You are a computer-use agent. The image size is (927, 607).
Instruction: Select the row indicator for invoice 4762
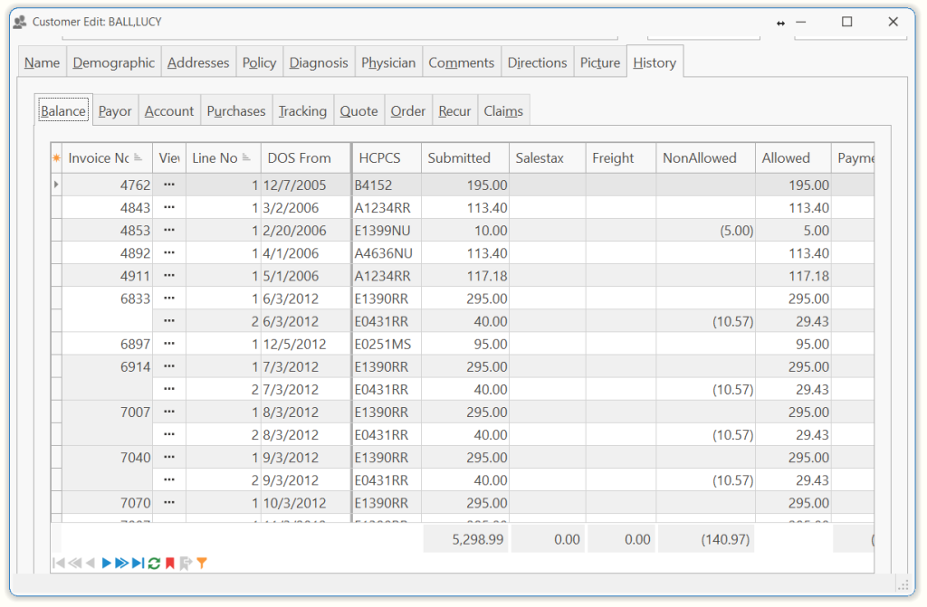tap(56, 185)
